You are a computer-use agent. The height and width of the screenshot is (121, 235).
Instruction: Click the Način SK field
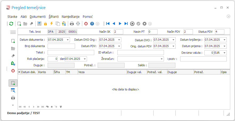coord(118,32)
